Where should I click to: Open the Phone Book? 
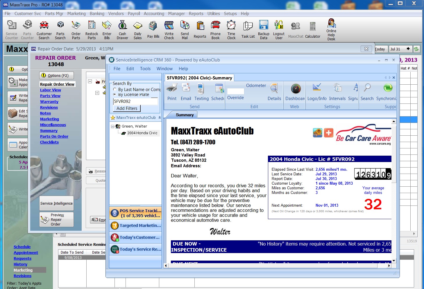215,30
